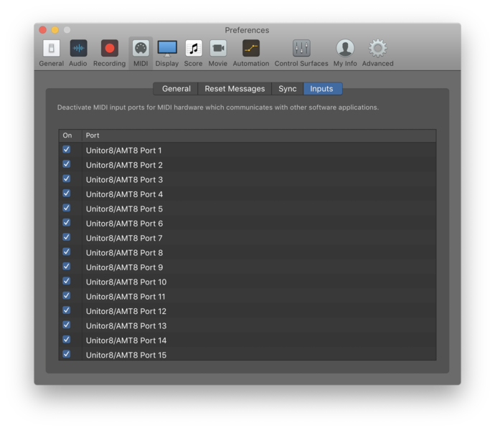Select row text Unitor8/AMT8 Port 10
The height and width of the screenshot is (430, 495).
tap(126, 282)
